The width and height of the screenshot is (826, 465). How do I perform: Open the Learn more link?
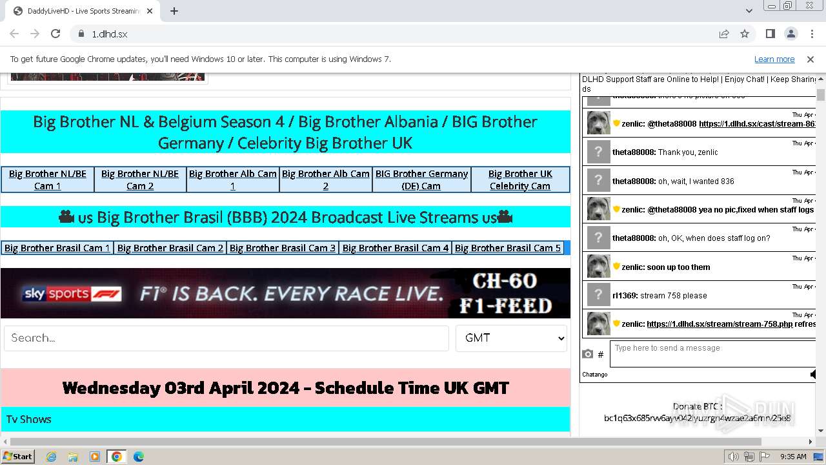tap(774, 59)
